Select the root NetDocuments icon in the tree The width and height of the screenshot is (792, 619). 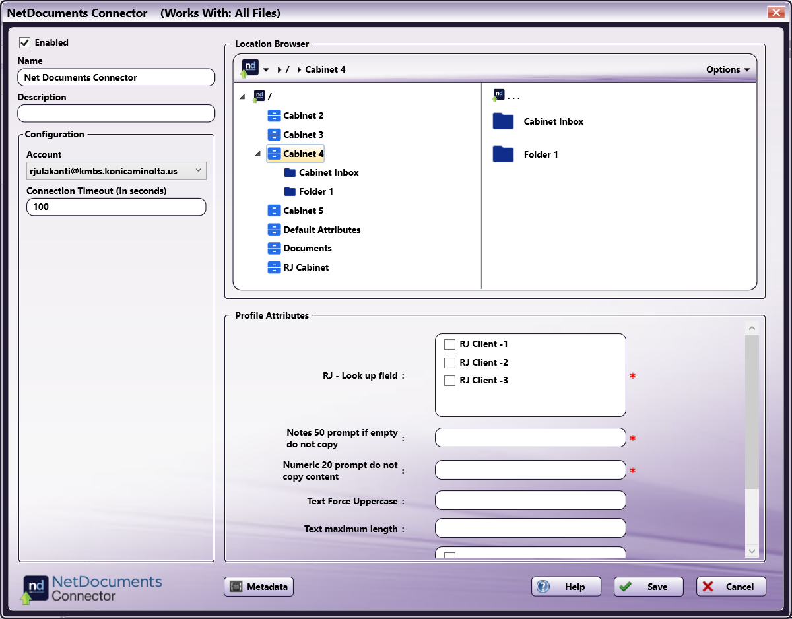click(259, 96)
